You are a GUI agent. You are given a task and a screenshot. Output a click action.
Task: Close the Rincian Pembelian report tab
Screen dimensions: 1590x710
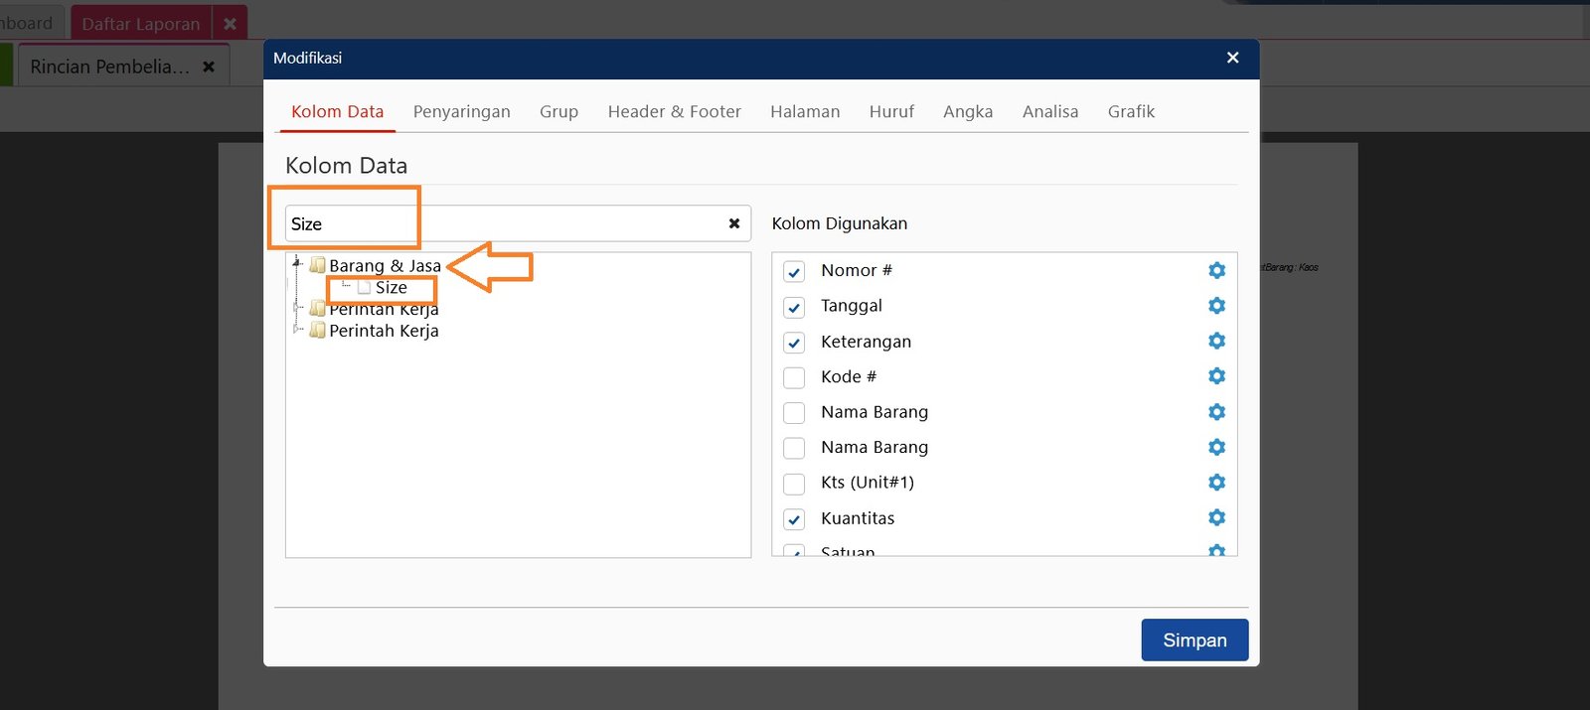click(209, 67)
